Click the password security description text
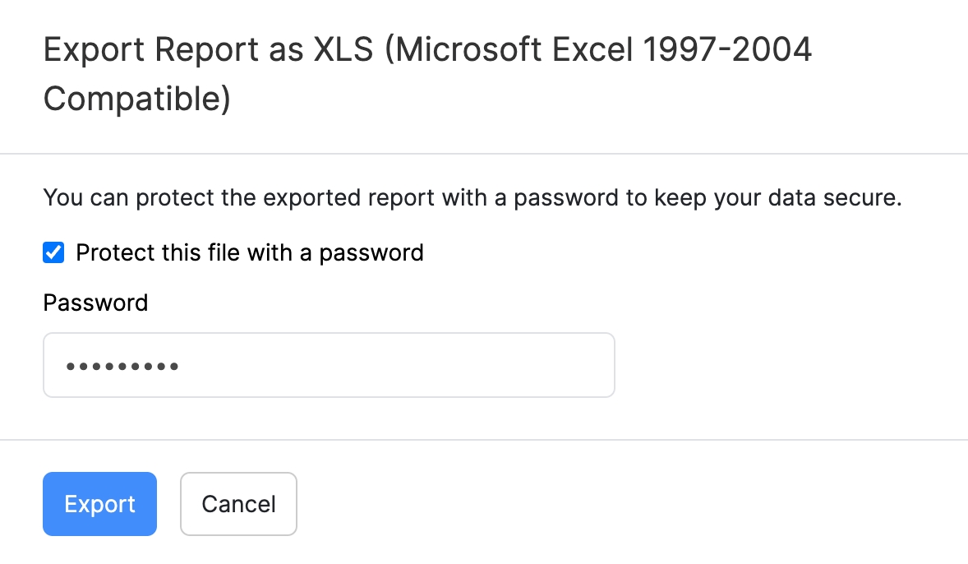This screenshot has width=968, height=564. (472, 197)
